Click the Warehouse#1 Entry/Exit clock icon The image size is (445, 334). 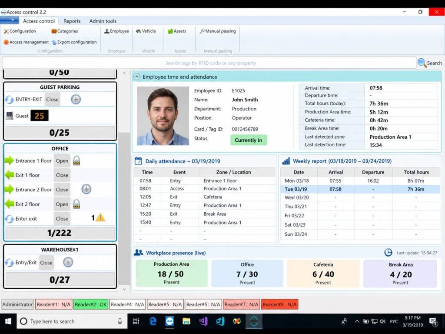click(68, 262)
